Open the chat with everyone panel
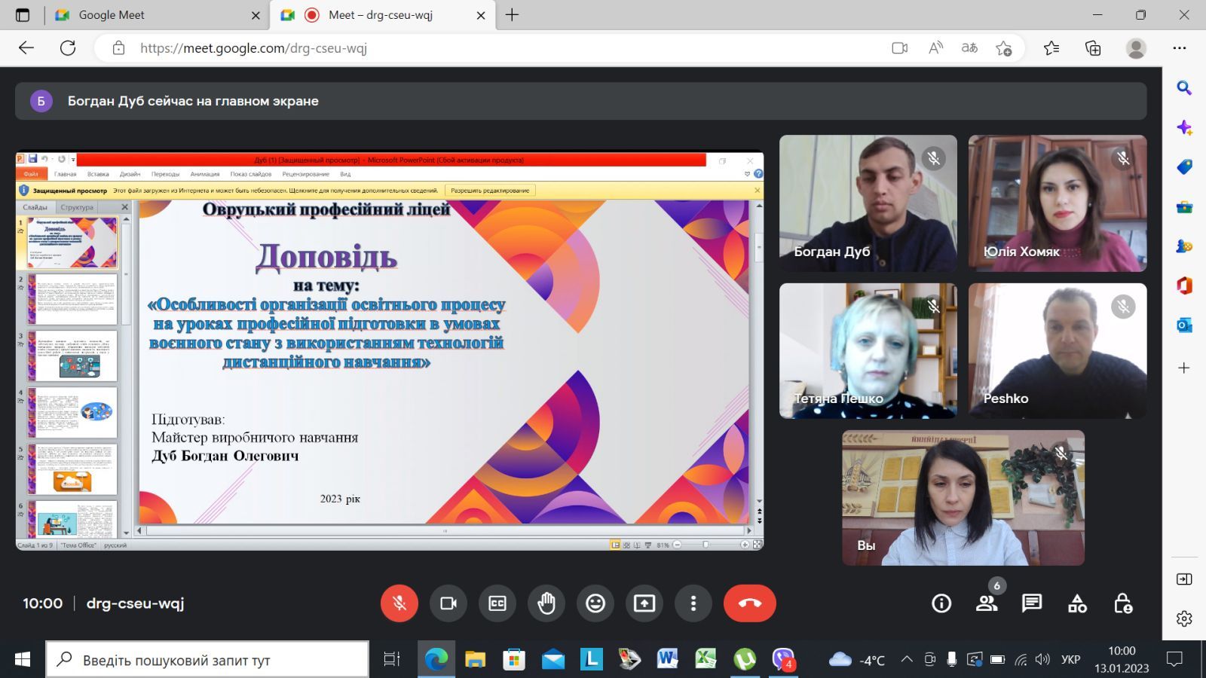The image size is (1206, 678). [x=1032, y=603]
